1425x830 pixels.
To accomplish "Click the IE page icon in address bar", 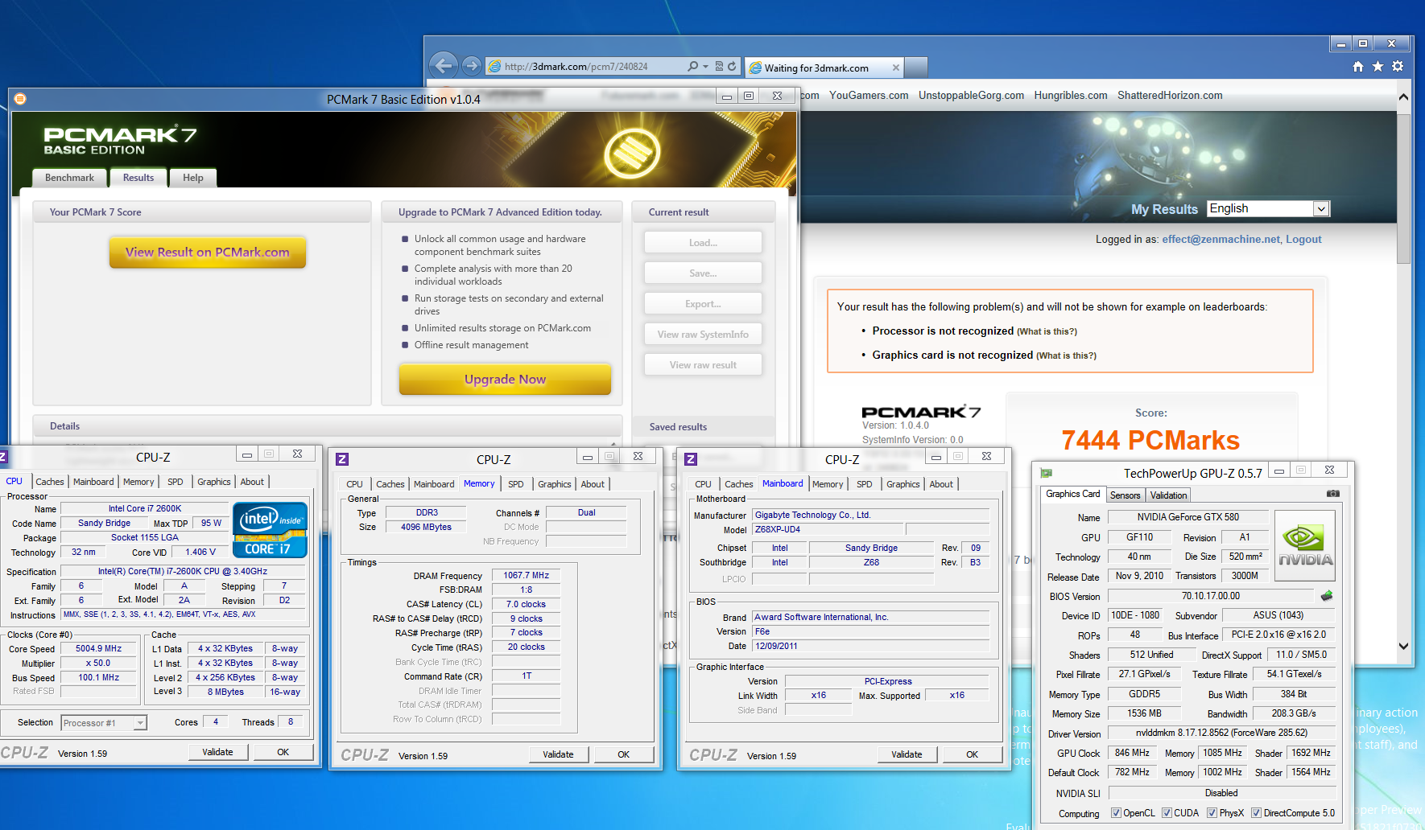I will [x=495, y=67].
